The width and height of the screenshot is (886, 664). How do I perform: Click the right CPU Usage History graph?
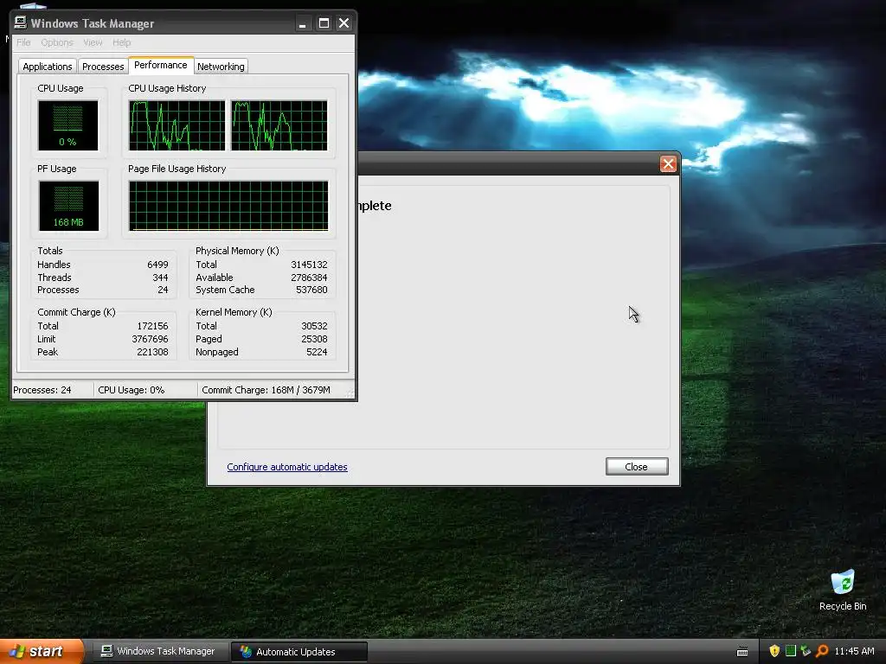click(279, 125)
